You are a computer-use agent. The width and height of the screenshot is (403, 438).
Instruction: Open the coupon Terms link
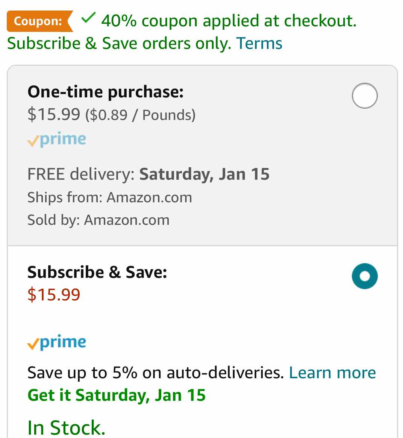point(259,44)
